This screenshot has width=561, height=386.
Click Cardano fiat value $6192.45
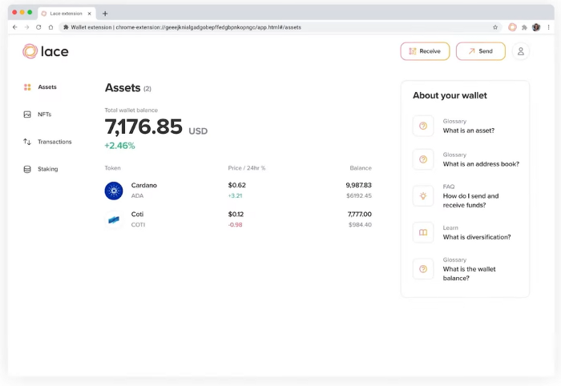359,196
